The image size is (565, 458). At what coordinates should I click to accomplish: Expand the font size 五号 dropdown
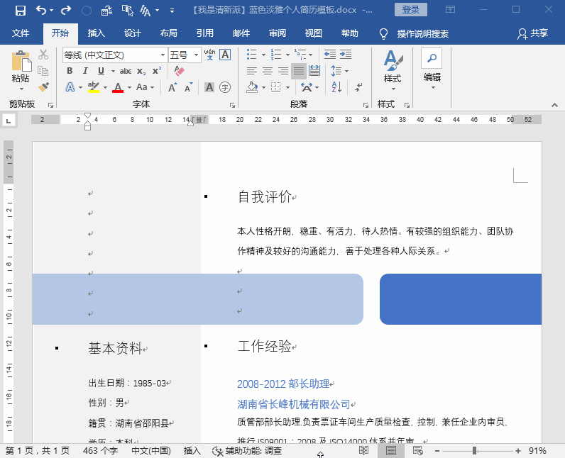[196, 55]
